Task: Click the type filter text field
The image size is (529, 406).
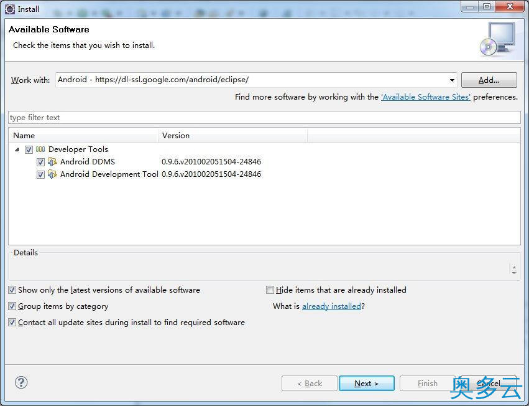Action: [x=265, y=118]
